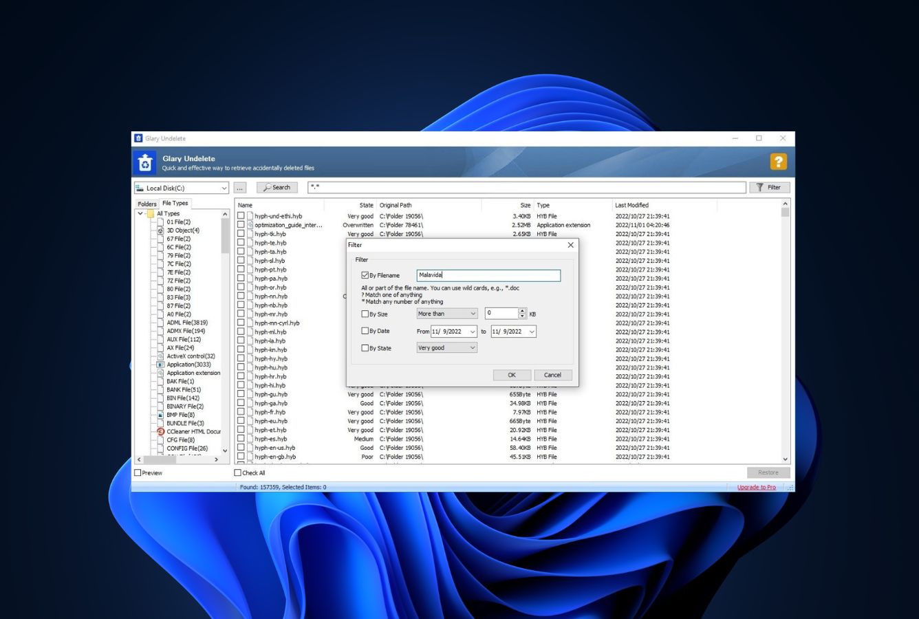Select the BANK File(51) tree item
Image resolution: width=919 pixels, height=619 pixels.
pyautogui.click(x=184, y=390)
